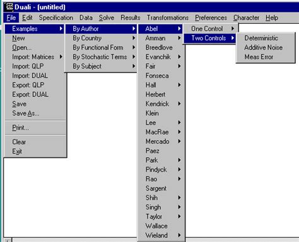This screenshot has width=299, height=242.
Task: Expand the By Author submenu
Action: (x=101, y=29)
